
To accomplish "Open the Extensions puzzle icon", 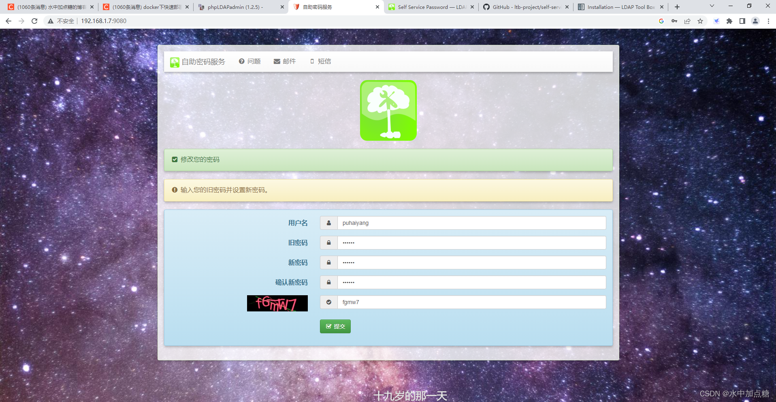I will (729, 21).
